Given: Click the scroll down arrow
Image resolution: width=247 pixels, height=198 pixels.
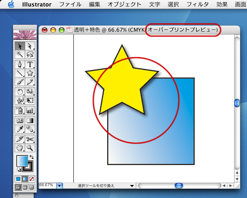Looking at the screenshot, I should coord(237,179).
